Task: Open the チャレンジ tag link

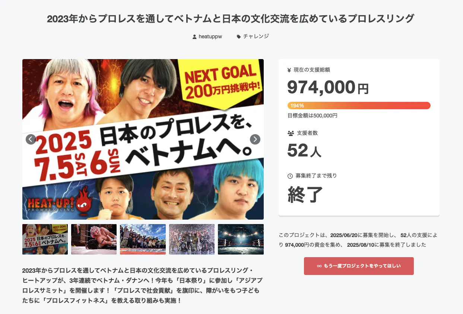Action: pyautogui.click(x=256, y=36)
